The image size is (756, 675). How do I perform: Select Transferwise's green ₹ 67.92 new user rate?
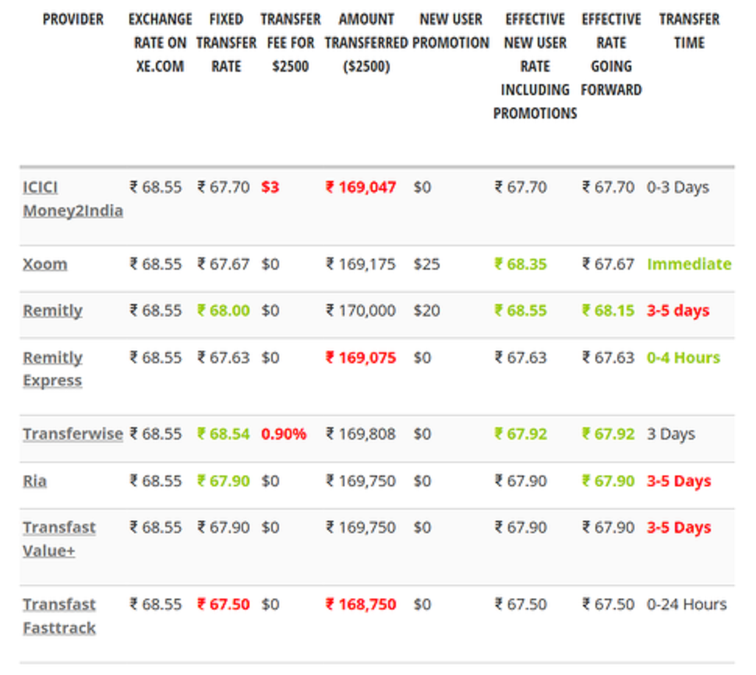(x=521, y=434)
